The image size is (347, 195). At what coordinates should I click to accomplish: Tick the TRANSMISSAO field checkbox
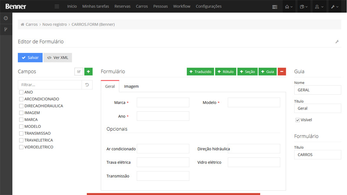tap(21, 133)
